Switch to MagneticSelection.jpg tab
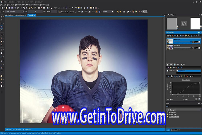The height and width of the screenshot is (135, 202). point(20,15)
